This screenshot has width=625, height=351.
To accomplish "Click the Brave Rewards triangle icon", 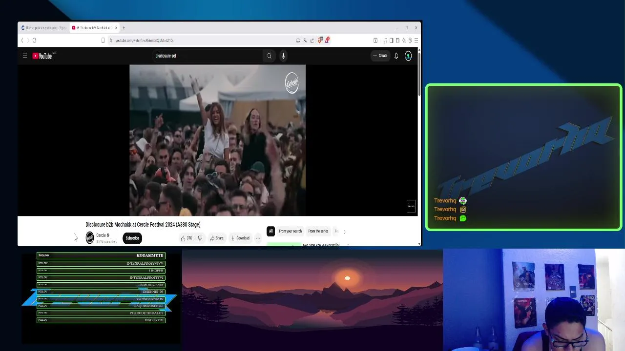I will pos(327,40).
